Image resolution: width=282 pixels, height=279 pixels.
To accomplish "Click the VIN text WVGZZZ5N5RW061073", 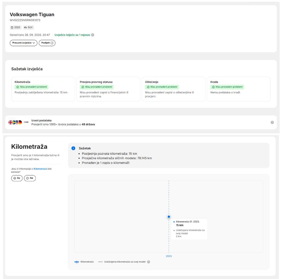I will (x=25, y=20).
